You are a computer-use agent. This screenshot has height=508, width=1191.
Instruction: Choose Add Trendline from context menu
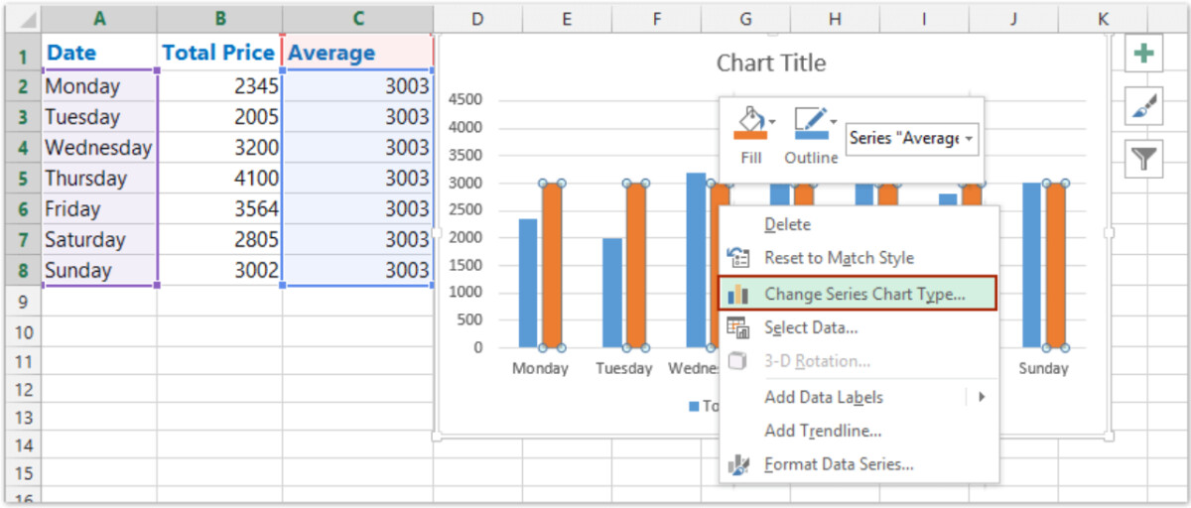coord(822,431)
